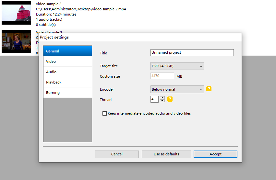The height and width of the screenshot is (180, 276).
Task: Switch to the Video settings tab
Action: 67,62
